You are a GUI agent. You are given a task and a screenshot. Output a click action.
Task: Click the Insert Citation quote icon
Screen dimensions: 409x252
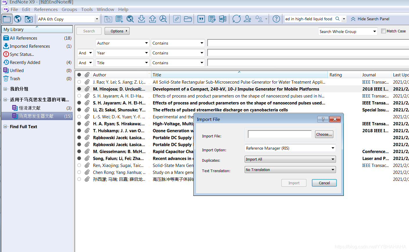pyautogui.click(x=201, y=19)
